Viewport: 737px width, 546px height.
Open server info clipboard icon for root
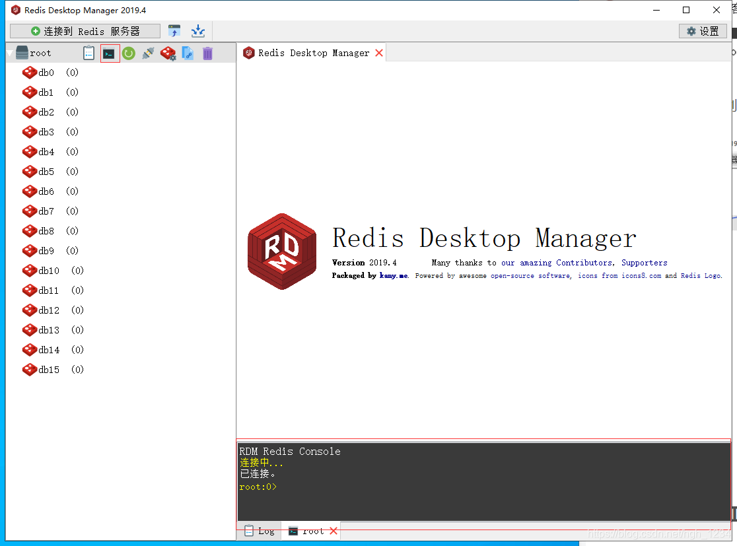pyautogui.click(x=89, y=53)
